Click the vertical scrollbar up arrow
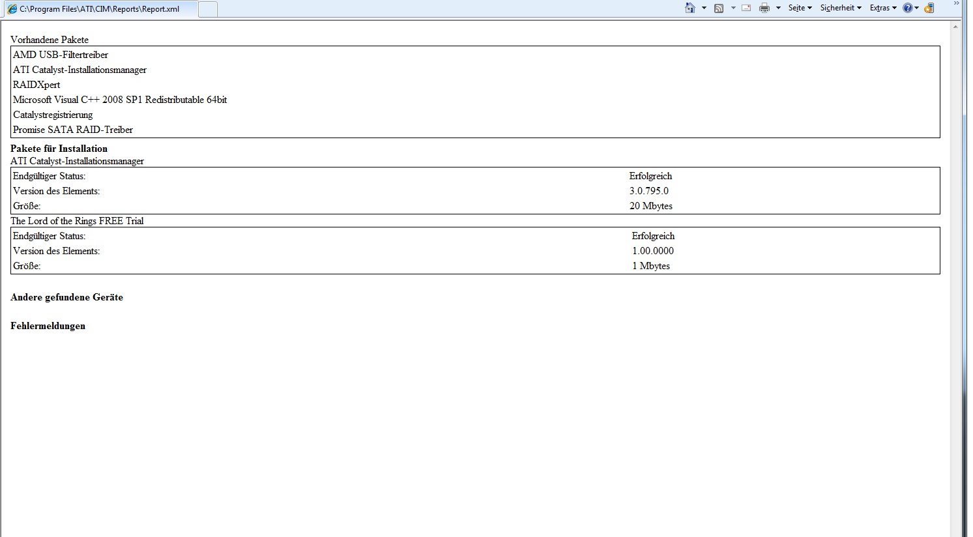The image size is (973, 537). click(956, 27)
